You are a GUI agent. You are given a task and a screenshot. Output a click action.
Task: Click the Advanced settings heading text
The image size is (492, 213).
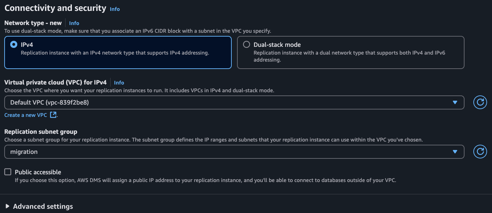[x=43, y=206]
